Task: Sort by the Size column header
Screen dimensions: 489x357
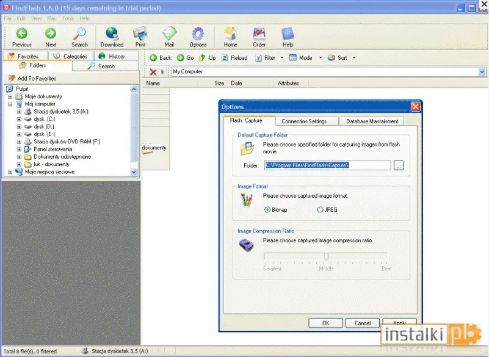Action: [x=213, y=83]
